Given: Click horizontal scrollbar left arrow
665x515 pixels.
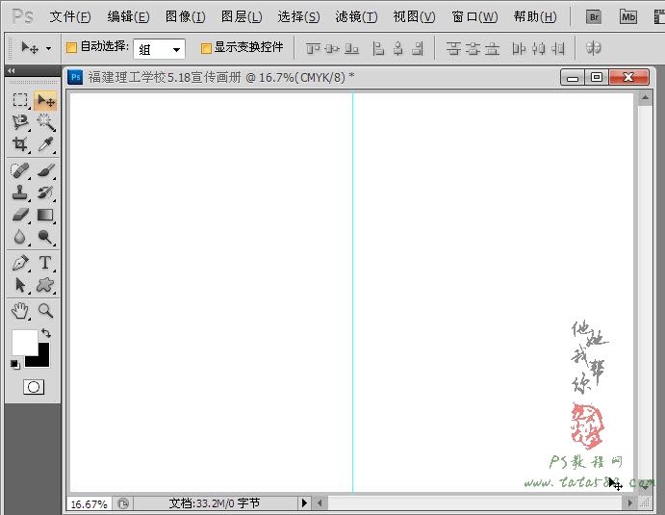Looking at the screenshot, I should pyautogui.click(x=320, y=503).
